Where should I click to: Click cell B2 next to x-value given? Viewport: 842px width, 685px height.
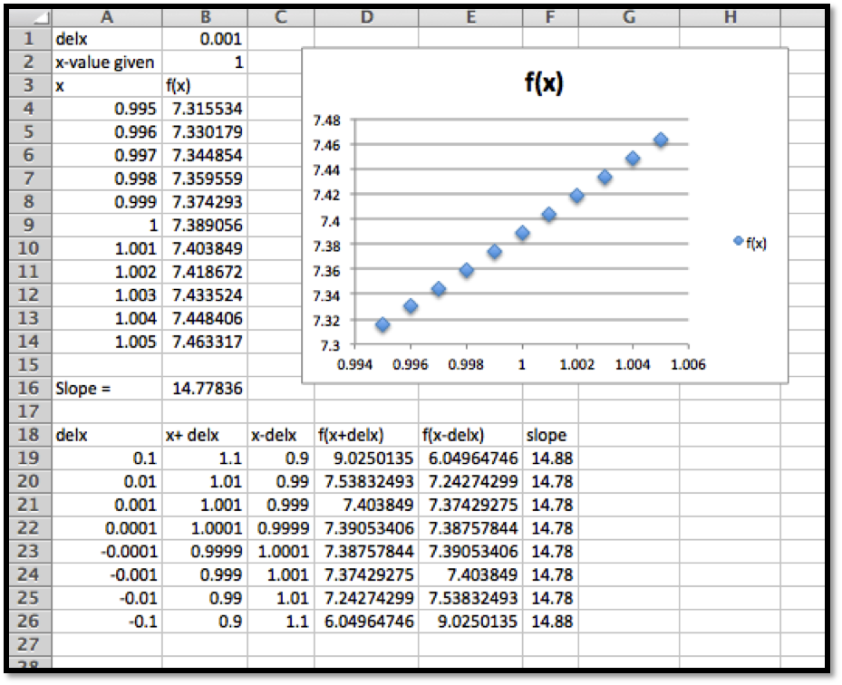pyautogui.click(x=204, y=63)
